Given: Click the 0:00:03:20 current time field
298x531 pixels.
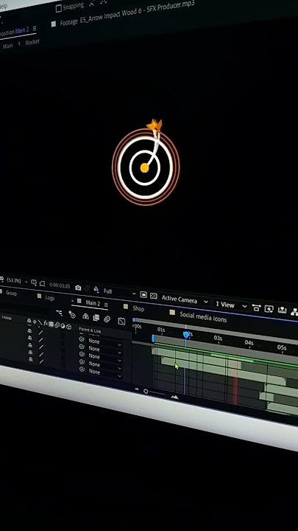Looking at the screenshot, I should pyautogui.click(x=60, y=285).
